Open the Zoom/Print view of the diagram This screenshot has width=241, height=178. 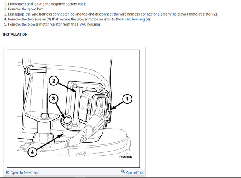(135, 172)
